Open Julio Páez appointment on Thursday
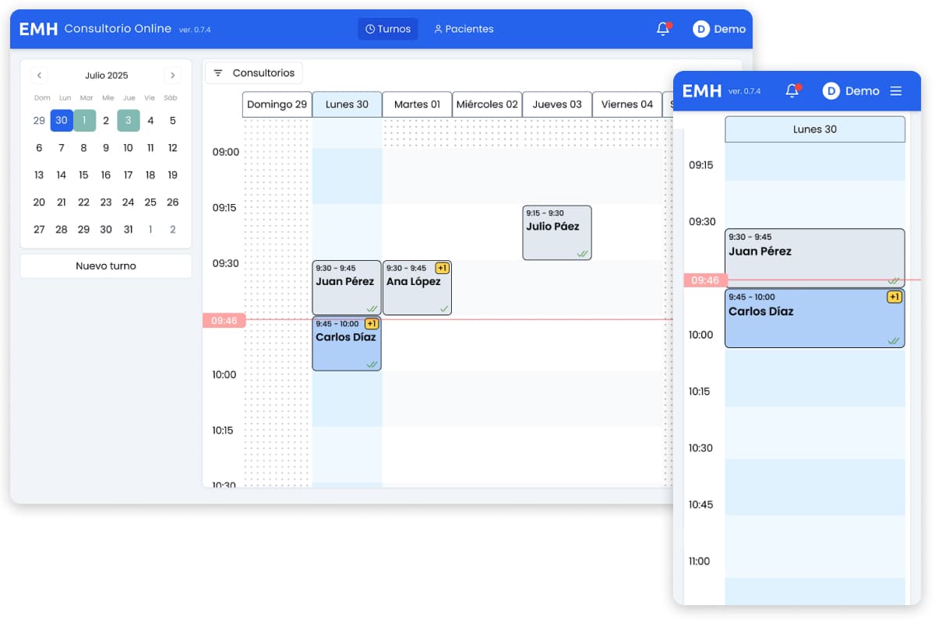This screenshot has height=623, width=935. (x=556, y=232)
